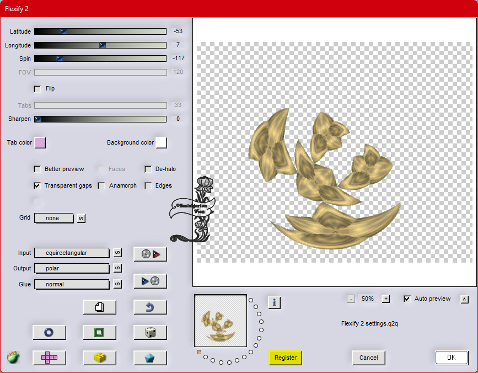Click the undo arrow button
The width and height of the screenshot is (478, 373).
150,307
